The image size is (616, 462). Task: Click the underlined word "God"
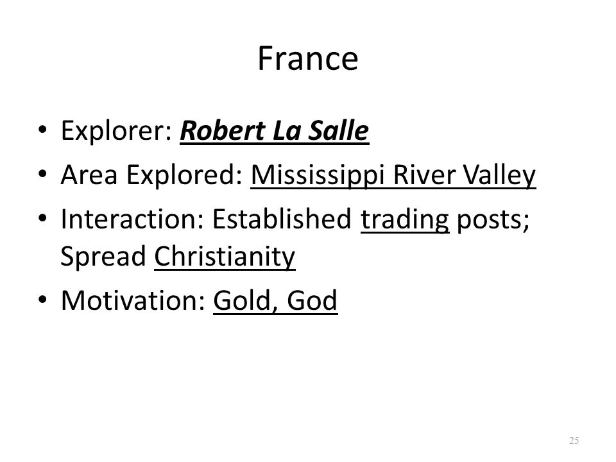(x=312, y=302)
